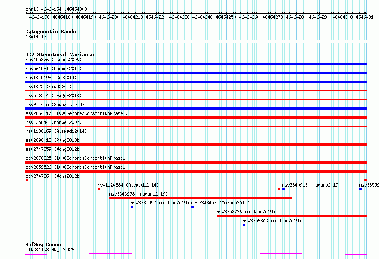Viewport: 379px width, 259px height.
Task: Click the 46464270 ruler tick label
Action: 273,17
